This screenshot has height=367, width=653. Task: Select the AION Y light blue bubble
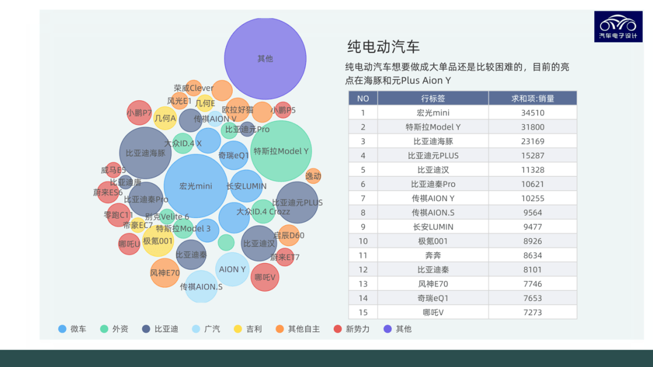pyautogui.click(x=232, y=269)
